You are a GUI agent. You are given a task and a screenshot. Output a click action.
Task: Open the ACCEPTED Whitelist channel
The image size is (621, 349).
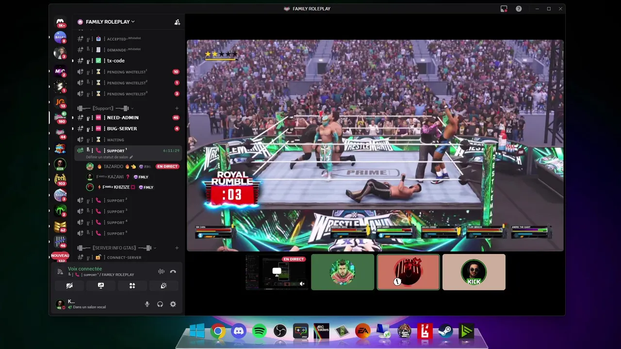tap(129, 39)
